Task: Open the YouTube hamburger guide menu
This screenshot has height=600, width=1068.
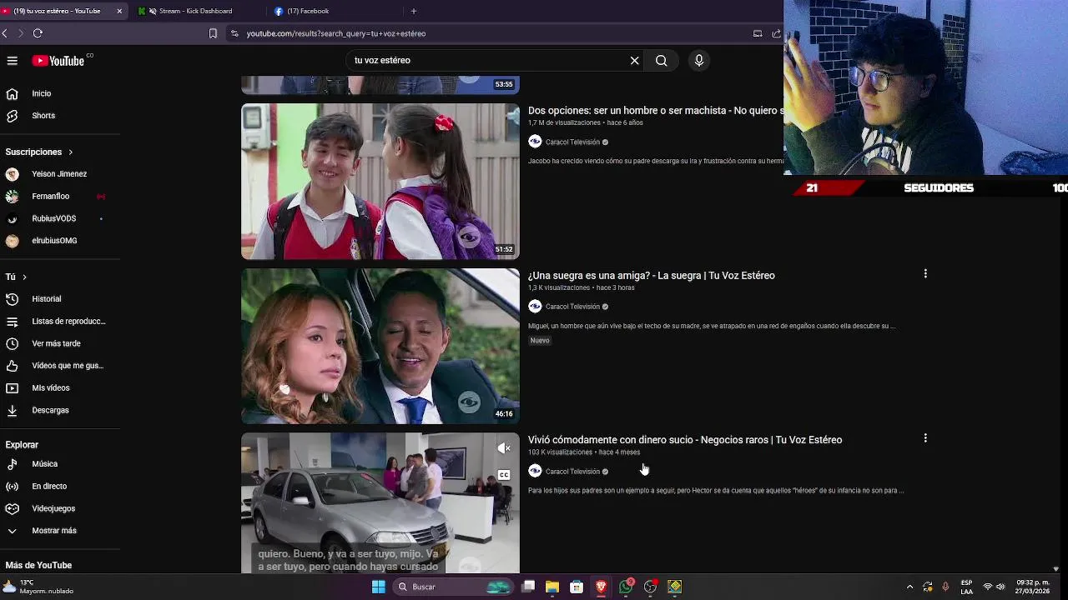Action: (13, 60)
